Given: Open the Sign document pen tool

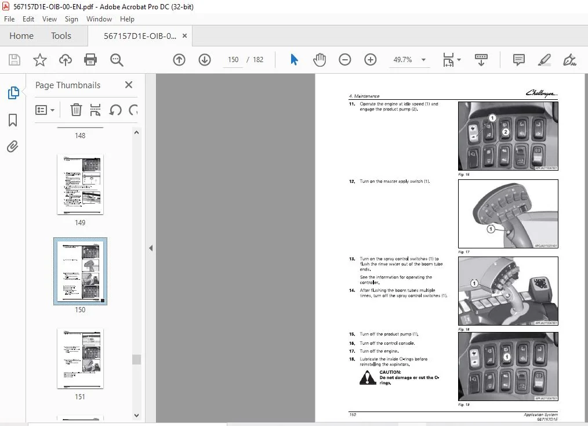Looking at the screenshot, I should [x=569, y=60].
